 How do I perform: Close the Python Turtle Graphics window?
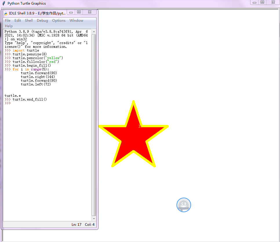273,2
